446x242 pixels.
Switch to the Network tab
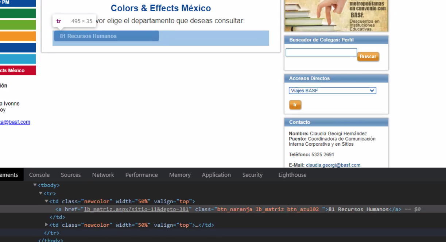tap(103, 175)
